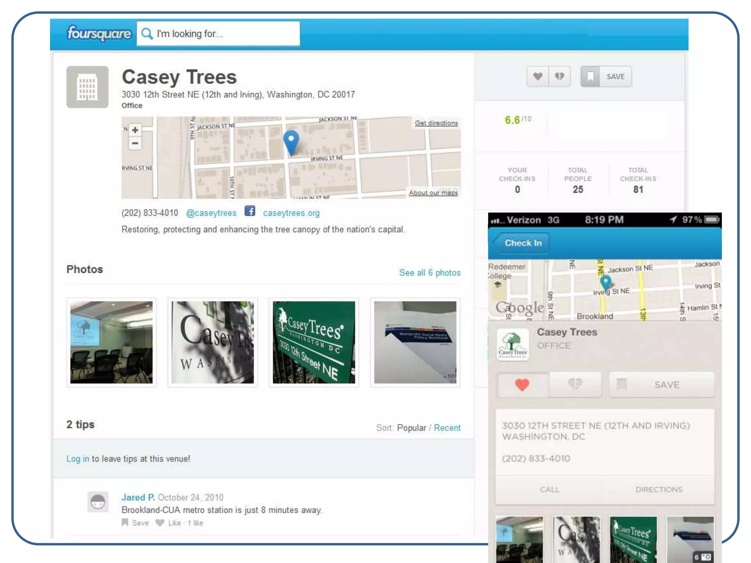Click the Get directions link
Screen dimensions: 751x563
(x=436, y=123)
